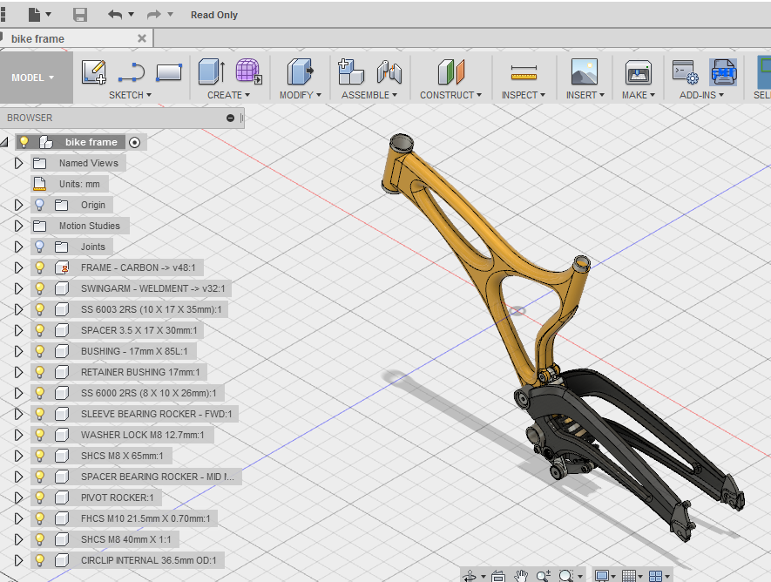Select the Pan hand tool
Screen dimensions: 771x582
521,576
